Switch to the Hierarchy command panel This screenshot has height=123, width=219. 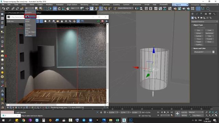point(201,14)
